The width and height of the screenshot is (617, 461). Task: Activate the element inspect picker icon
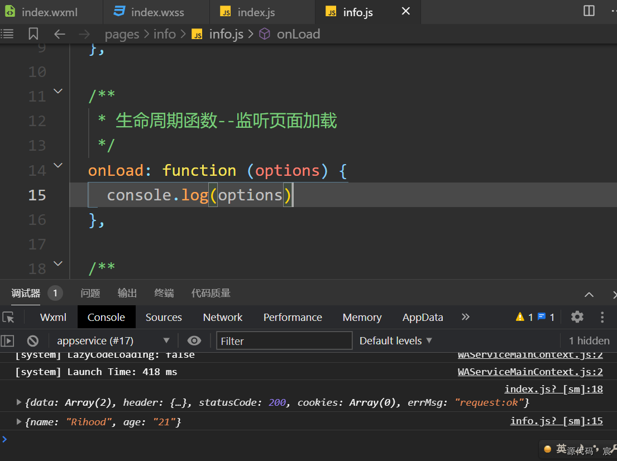click(x=8, y=317)
